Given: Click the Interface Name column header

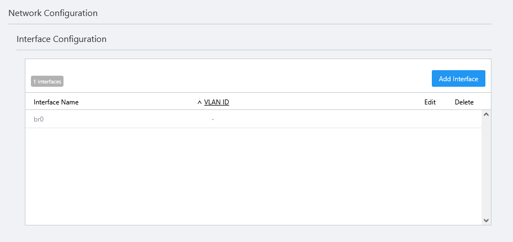Looking at the screenshot, I should tap(56, 102).
